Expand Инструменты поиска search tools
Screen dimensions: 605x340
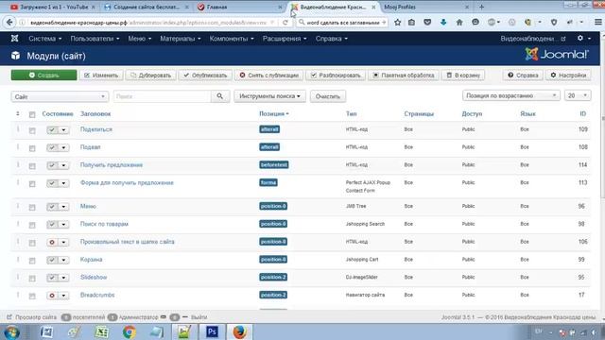coord(269,96)
